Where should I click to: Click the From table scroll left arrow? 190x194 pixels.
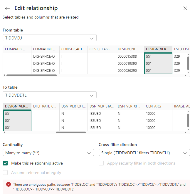[4, 75]
